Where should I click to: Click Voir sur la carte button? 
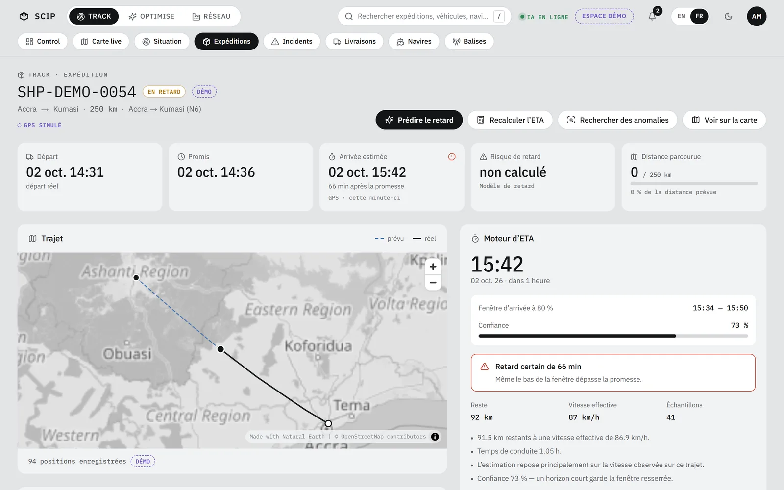pyautogui.click(x=724, y=120)
